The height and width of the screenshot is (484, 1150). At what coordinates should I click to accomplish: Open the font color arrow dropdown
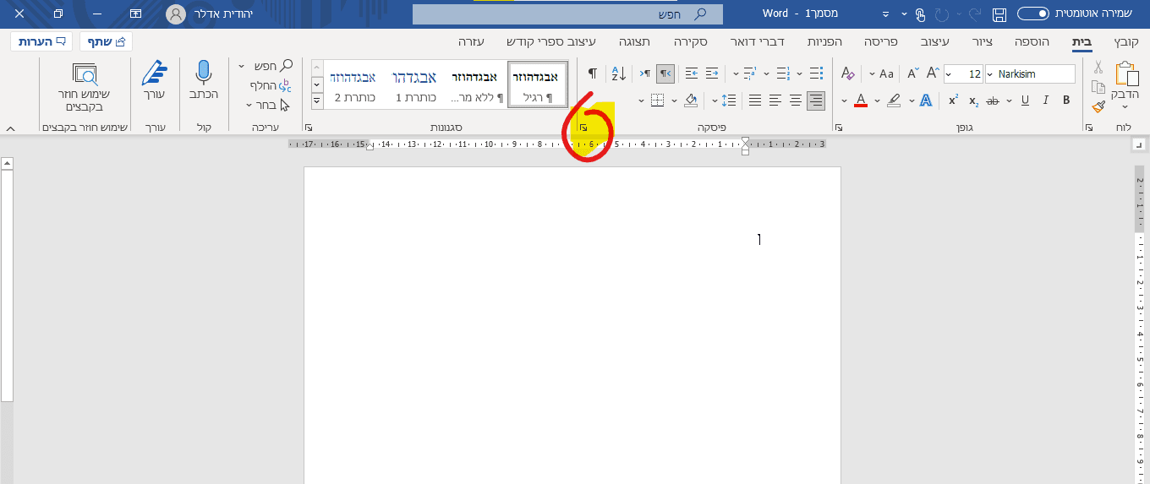[x=844, y=101]
